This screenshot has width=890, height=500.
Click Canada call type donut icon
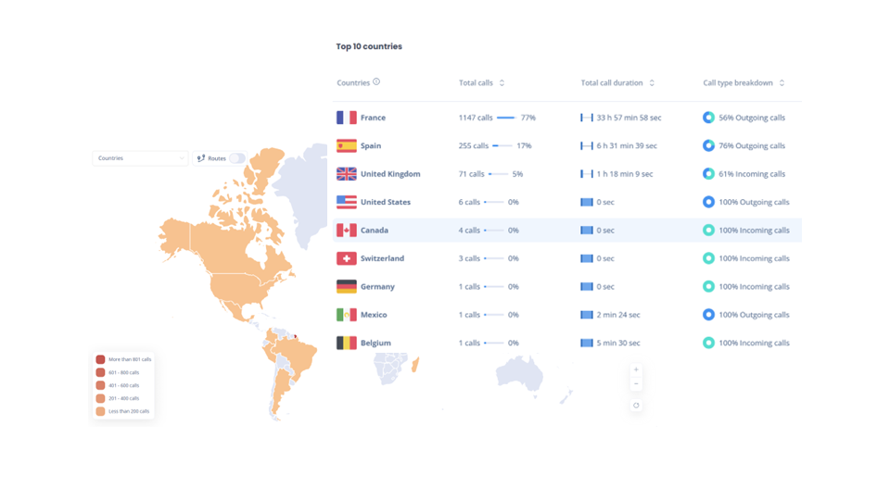click(x=708, y=231)
